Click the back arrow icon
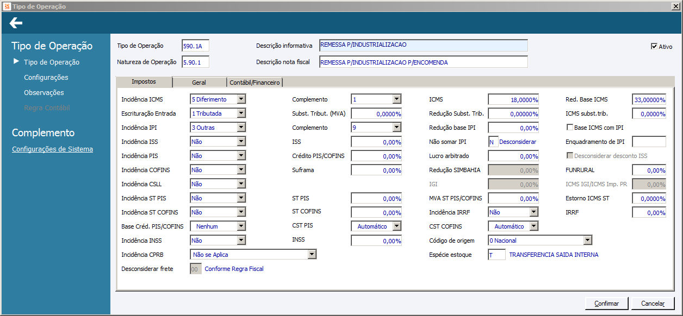 coord(16,23)
